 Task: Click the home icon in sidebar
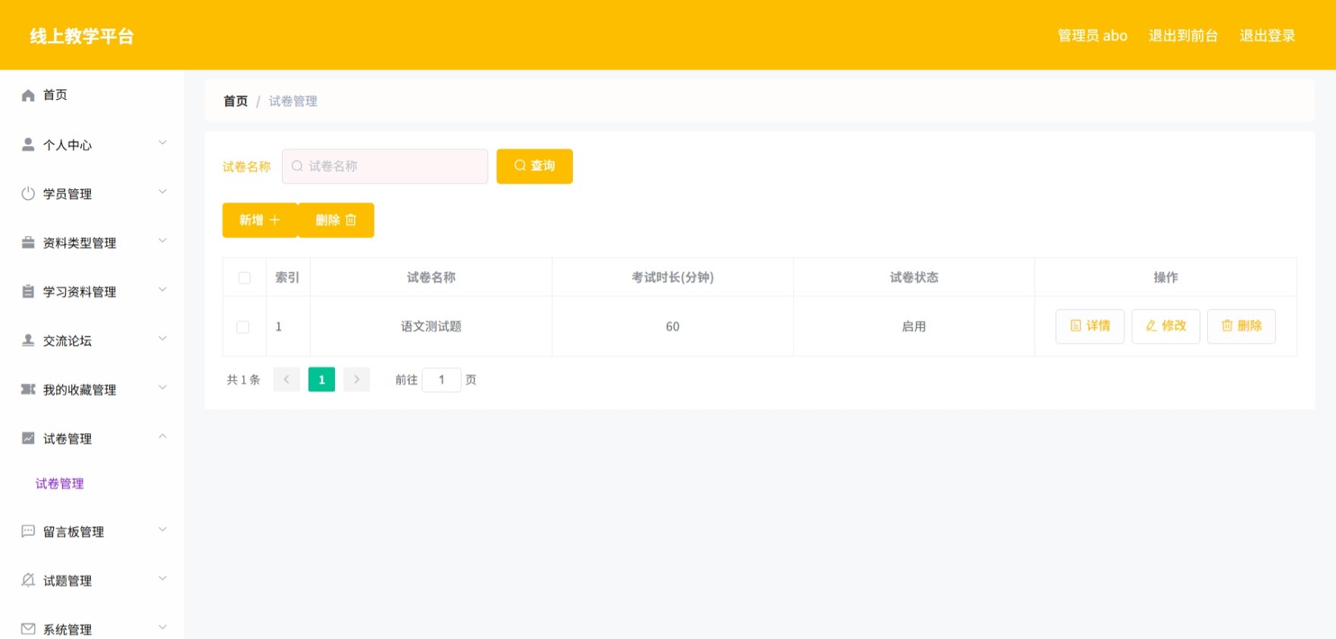tap(28, 95)
